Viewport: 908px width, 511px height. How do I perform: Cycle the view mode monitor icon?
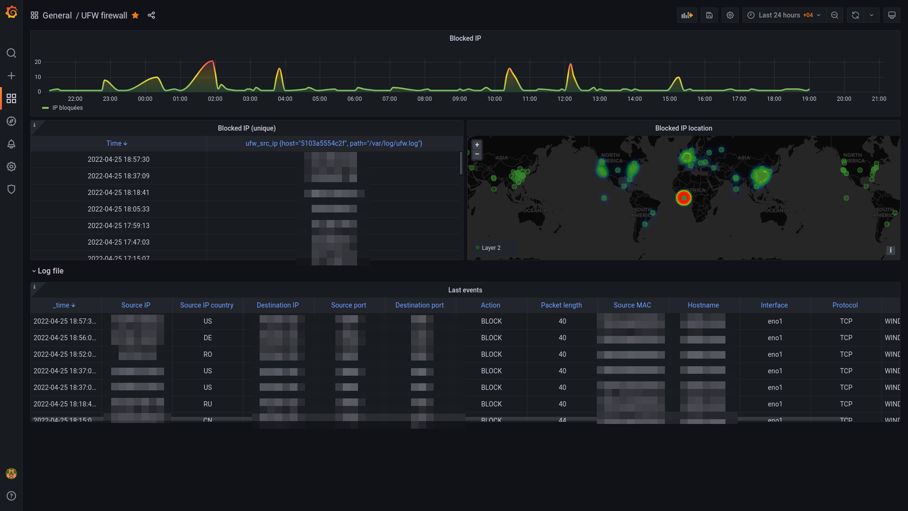pos(891,15)
